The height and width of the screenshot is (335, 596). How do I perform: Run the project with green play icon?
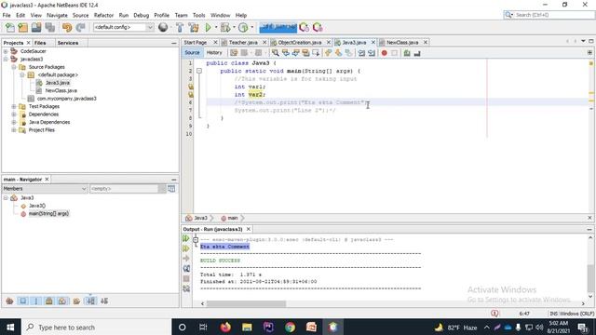208,27
